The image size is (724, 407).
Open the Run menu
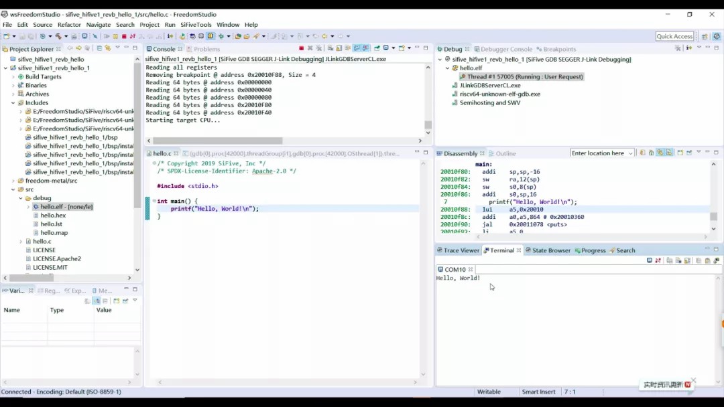[x=170, y=24]
